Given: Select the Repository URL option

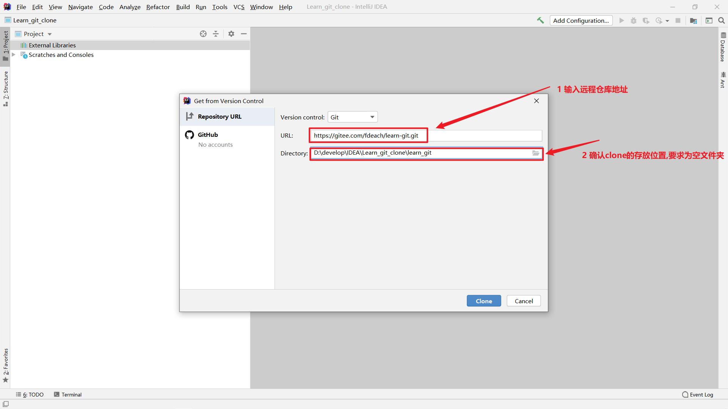Looking at the screenshot, I should [227, 117].
